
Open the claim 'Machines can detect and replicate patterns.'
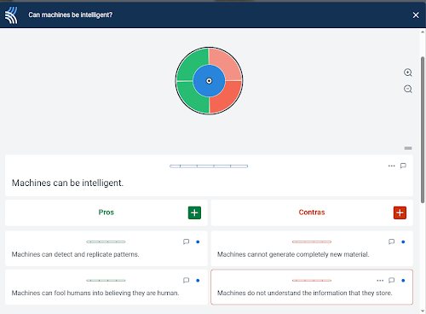[x=75, y=254]
